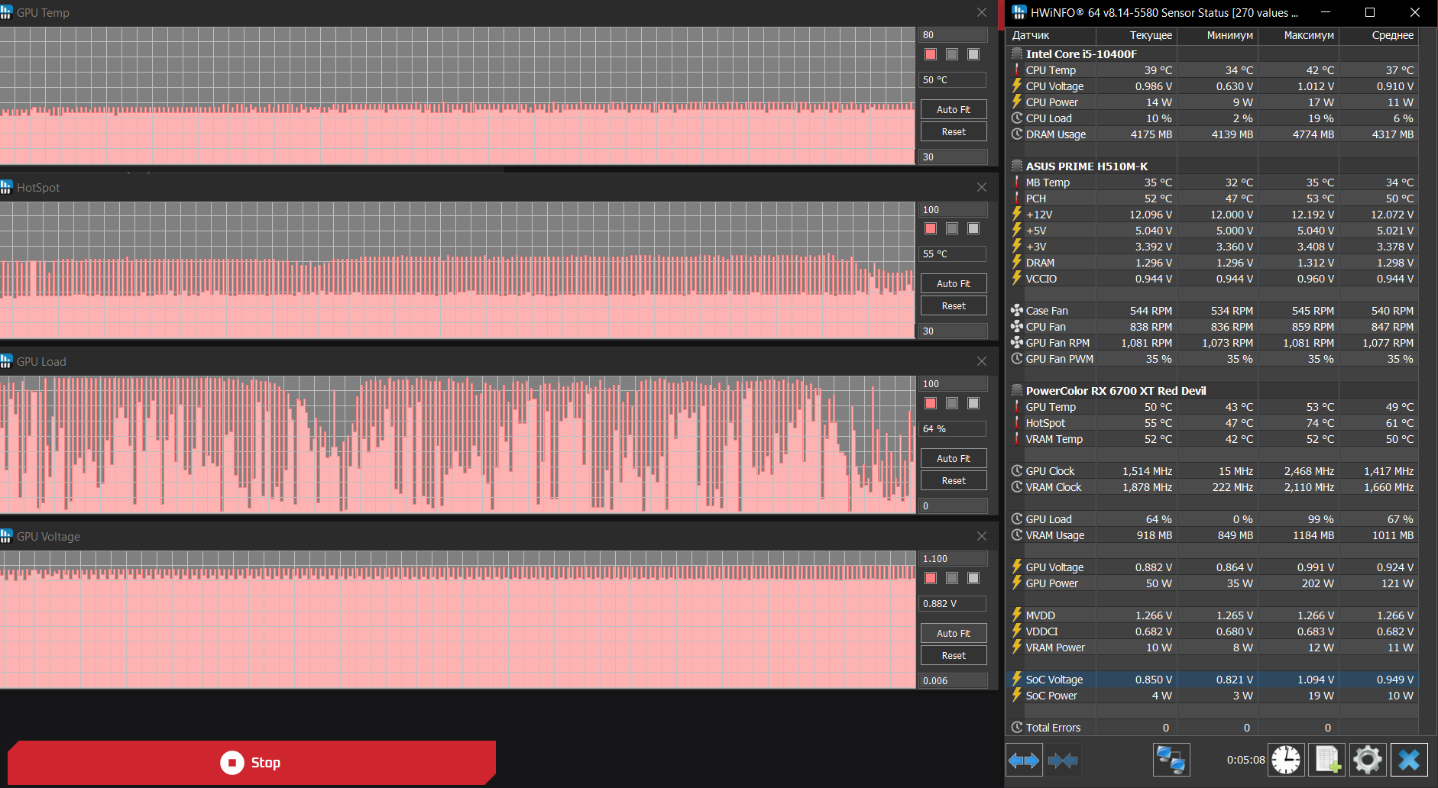Select the VDDCI sensor row label
Image resolution: width=1438 pixels, height=788 pixels.
coord(1042,631)
